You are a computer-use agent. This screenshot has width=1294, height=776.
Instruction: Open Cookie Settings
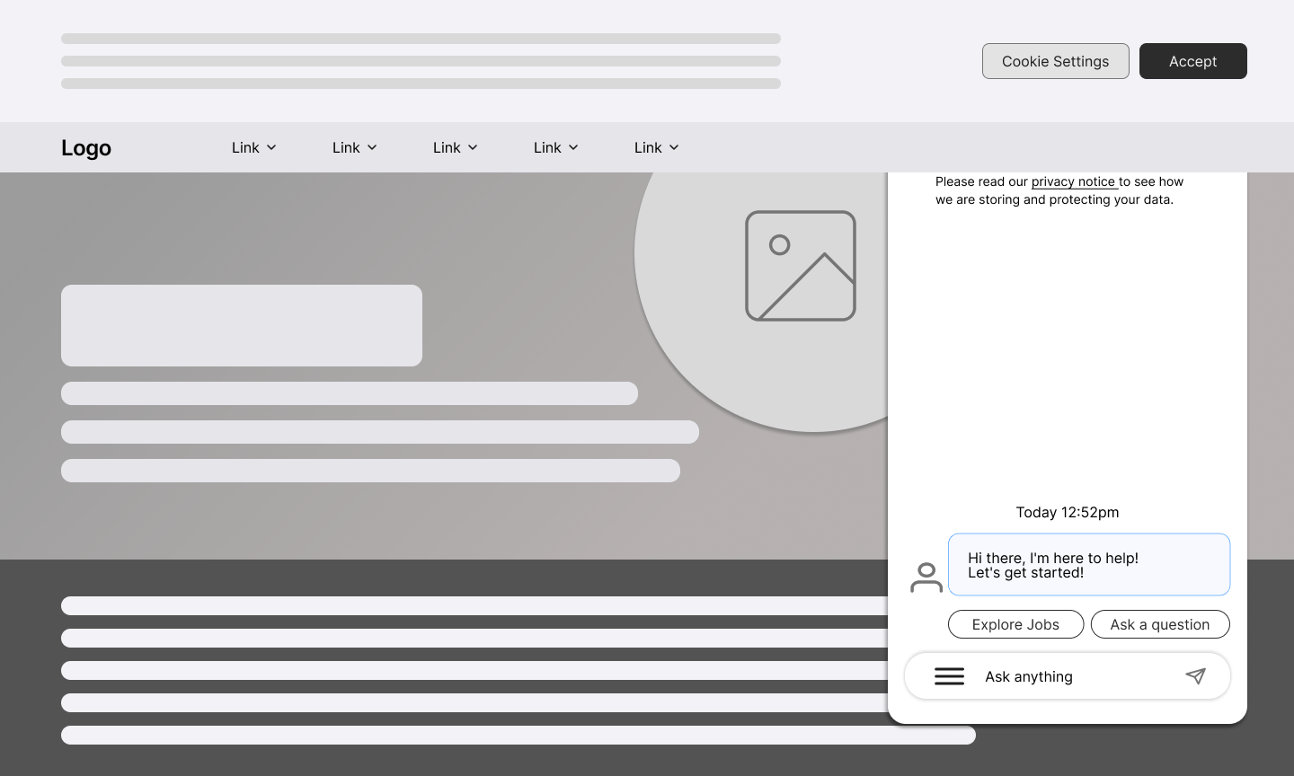(1055, 61)
